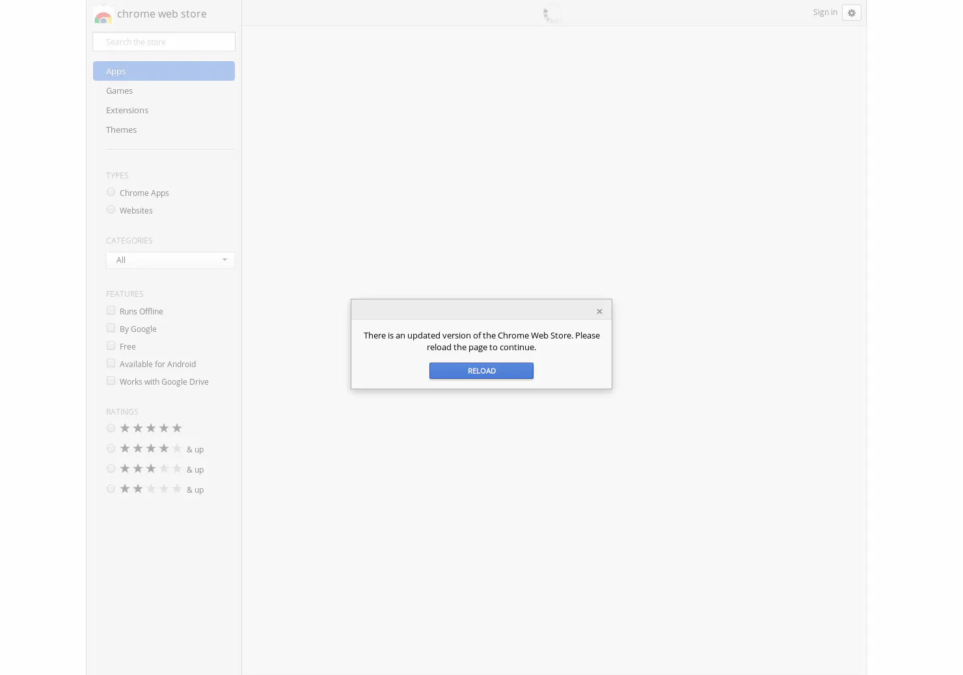This screenshot has height=675, width=963.
Task: Open the Categories All dropdown
Action: [x=170, y=260]
